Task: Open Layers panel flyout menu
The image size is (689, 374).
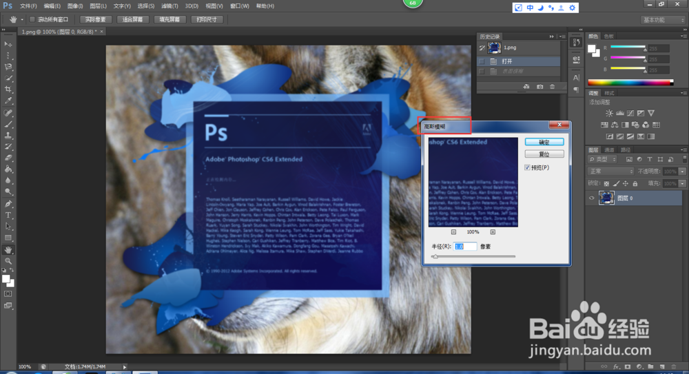Action: coord(683,150)
